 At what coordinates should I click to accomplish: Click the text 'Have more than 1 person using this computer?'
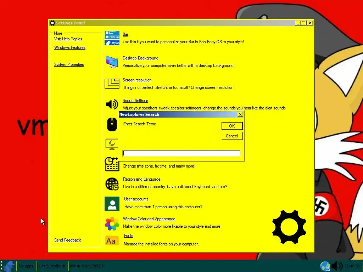(x=163, y=207)
